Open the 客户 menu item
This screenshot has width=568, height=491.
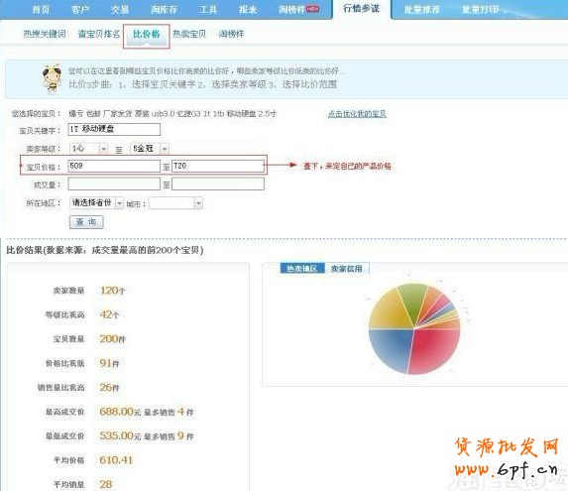[79, 9]
